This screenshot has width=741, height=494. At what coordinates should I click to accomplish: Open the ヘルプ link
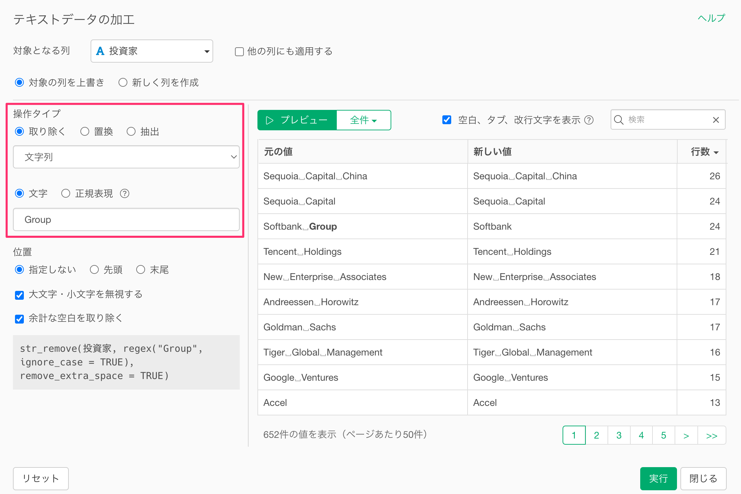(x=711, y=18)
